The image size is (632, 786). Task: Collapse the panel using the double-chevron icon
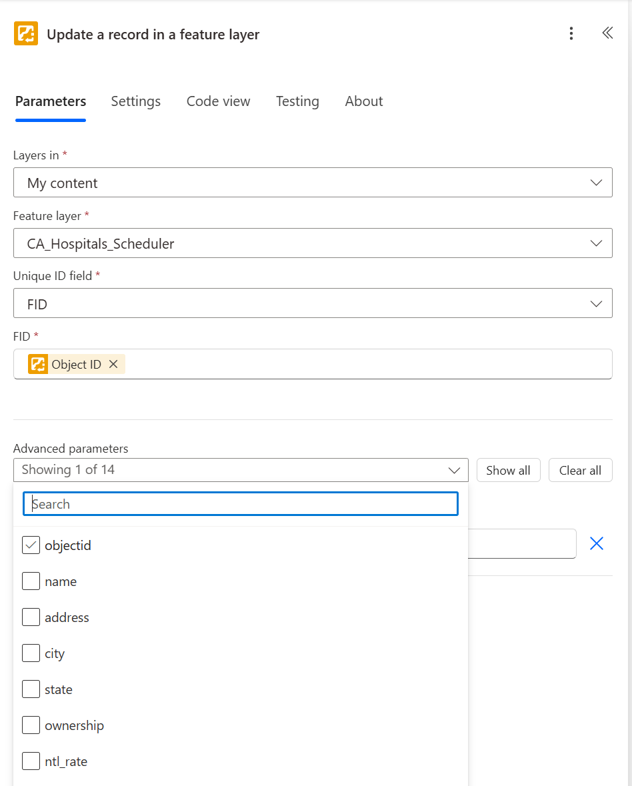coord(607,33)
